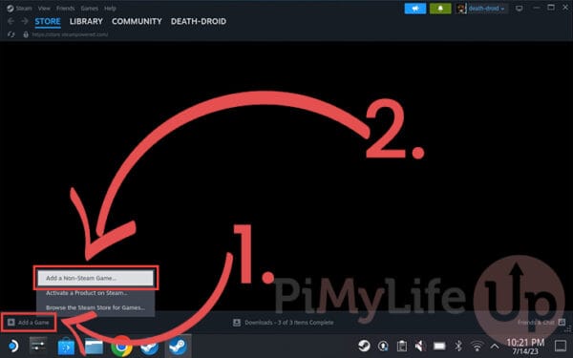
Task: Switch to the COMMUNITY tab
Action: 137,22
